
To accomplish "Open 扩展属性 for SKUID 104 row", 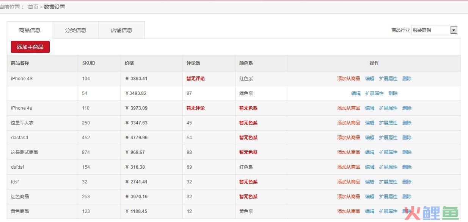I will [388, 79].
